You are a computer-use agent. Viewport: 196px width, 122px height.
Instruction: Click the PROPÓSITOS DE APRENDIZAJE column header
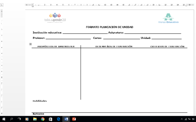click(x=56, y=46)
